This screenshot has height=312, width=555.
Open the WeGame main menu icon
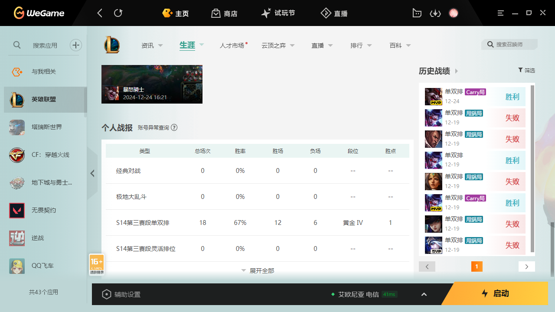coord(501,13)
